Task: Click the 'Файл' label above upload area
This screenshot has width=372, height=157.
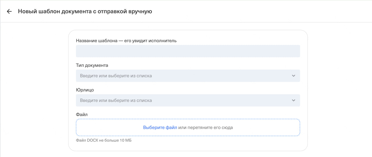Action: pos(82,115)
